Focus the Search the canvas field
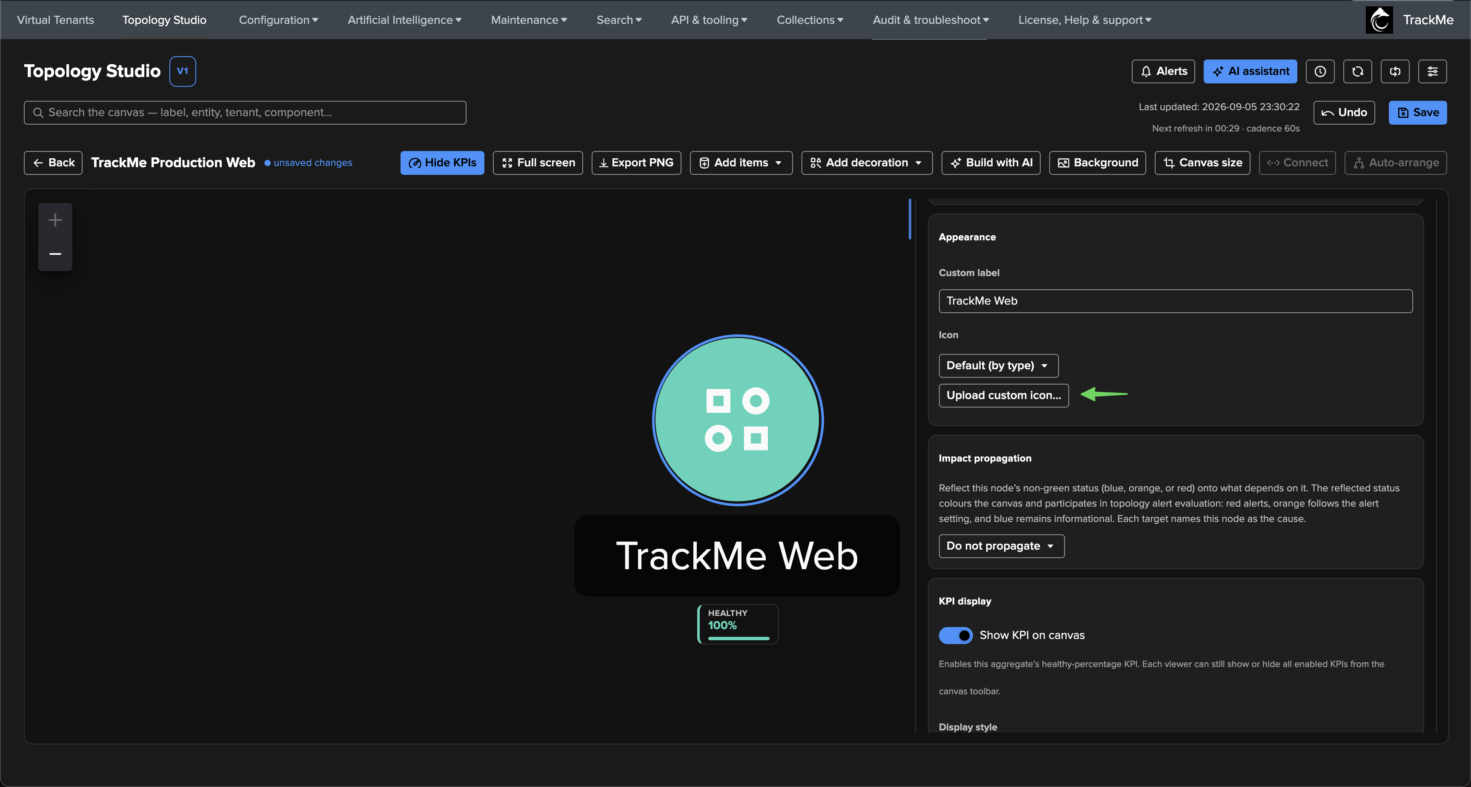Screen dimensions: 1471x787 [244, 112]
